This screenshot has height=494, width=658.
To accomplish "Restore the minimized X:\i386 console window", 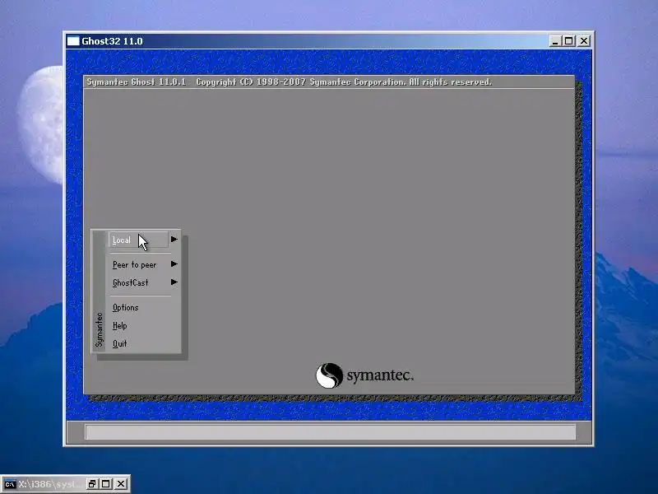I will pos(92,484).
